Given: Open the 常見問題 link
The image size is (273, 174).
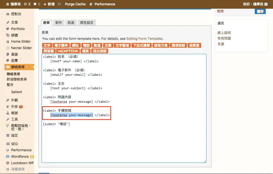Looking at the screenshot, I should pos(224,38).
